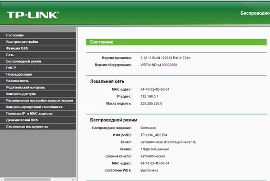Click the Канал label
This screenshot has width=270, height=181.
tap(126, 142)
